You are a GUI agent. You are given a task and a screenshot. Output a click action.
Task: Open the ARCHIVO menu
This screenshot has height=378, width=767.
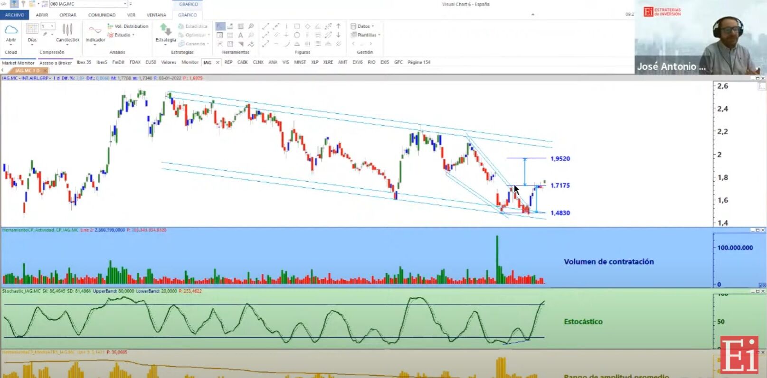click(15, 15)
